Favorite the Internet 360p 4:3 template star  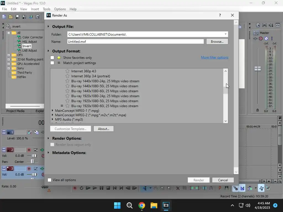point(67,71)
